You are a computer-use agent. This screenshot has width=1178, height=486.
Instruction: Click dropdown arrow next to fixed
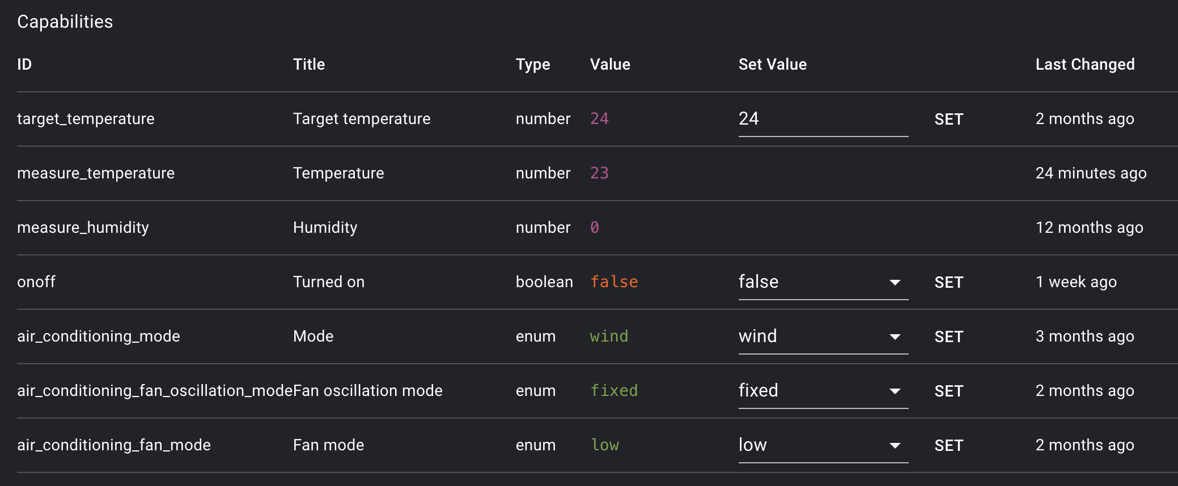coord(895,391)
